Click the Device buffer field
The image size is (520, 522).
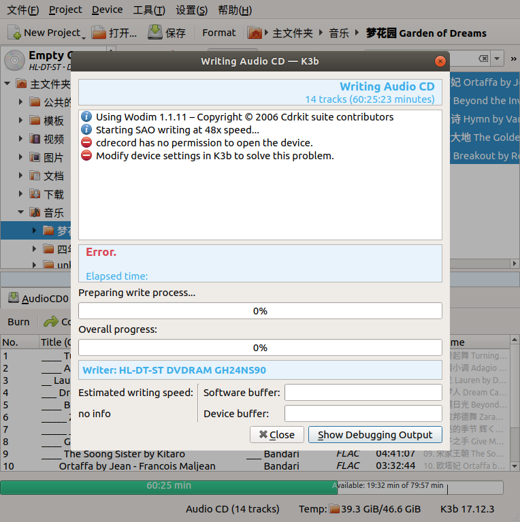point(363,414)
